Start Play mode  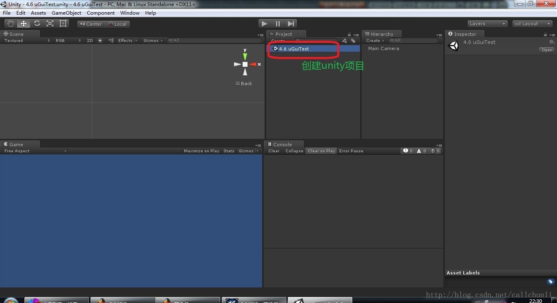(265, 24)
